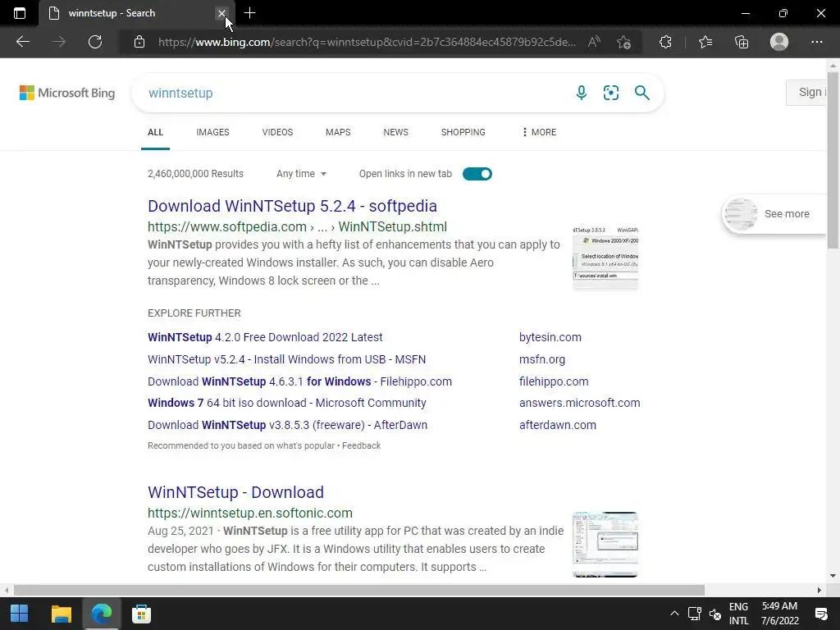Show hidden system tray icons

[674, 614]
